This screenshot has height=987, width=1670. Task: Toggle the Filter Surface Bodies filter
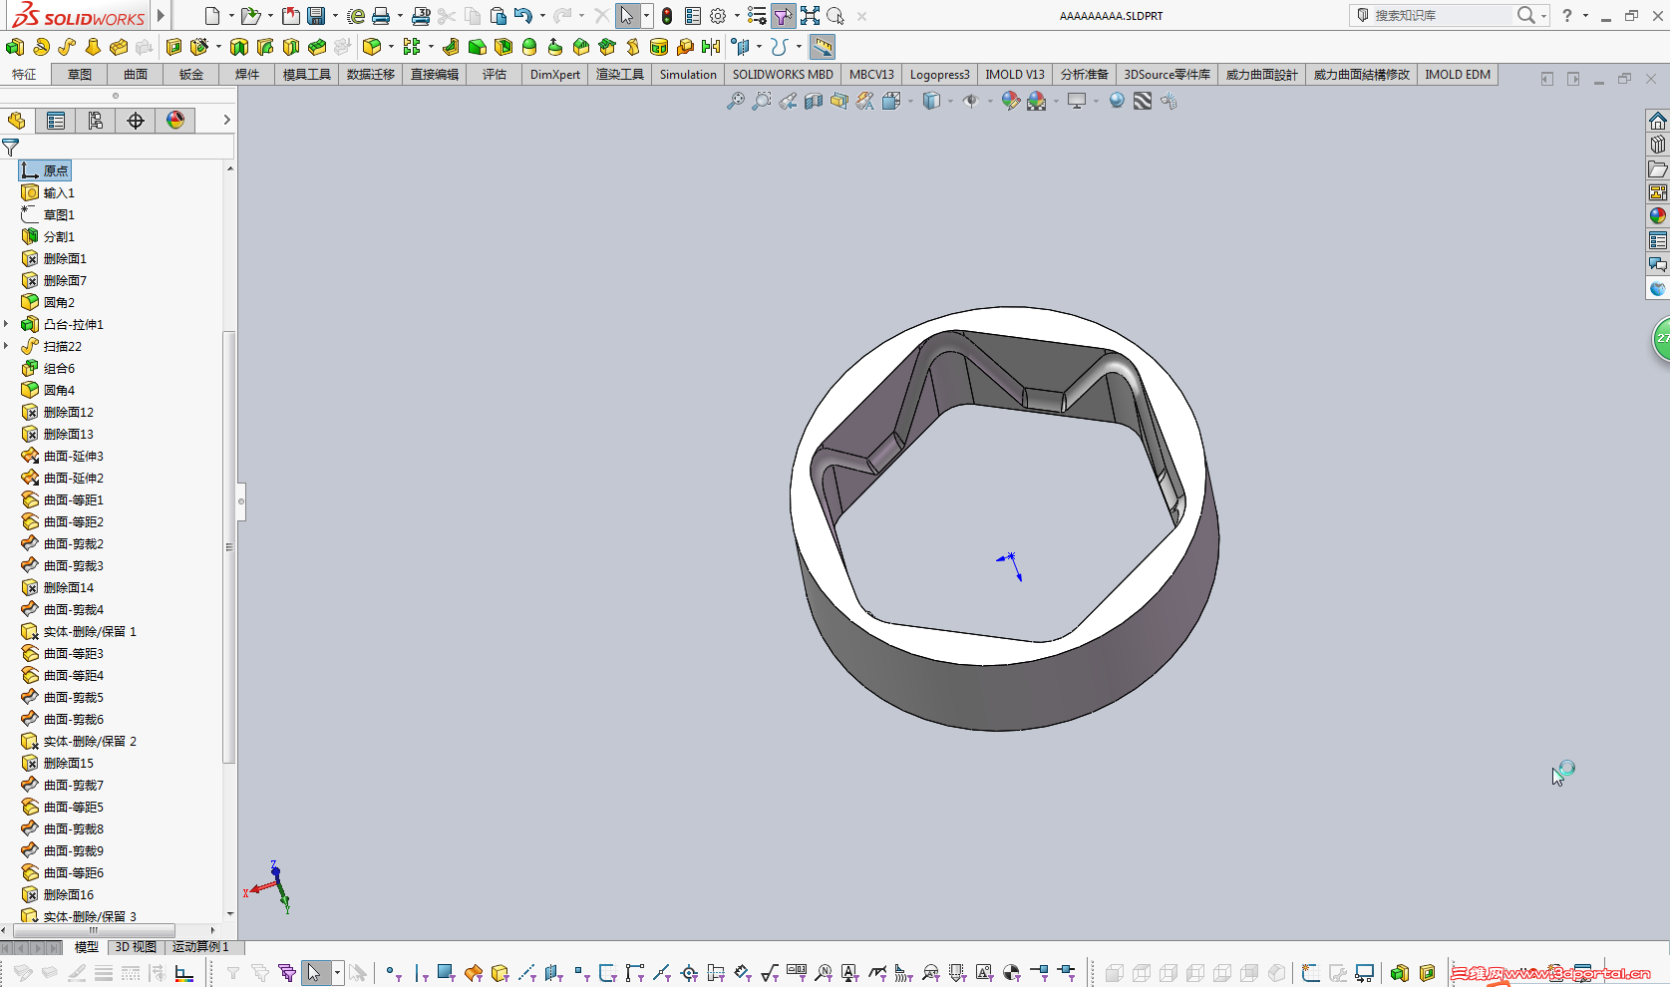point(474,973)
